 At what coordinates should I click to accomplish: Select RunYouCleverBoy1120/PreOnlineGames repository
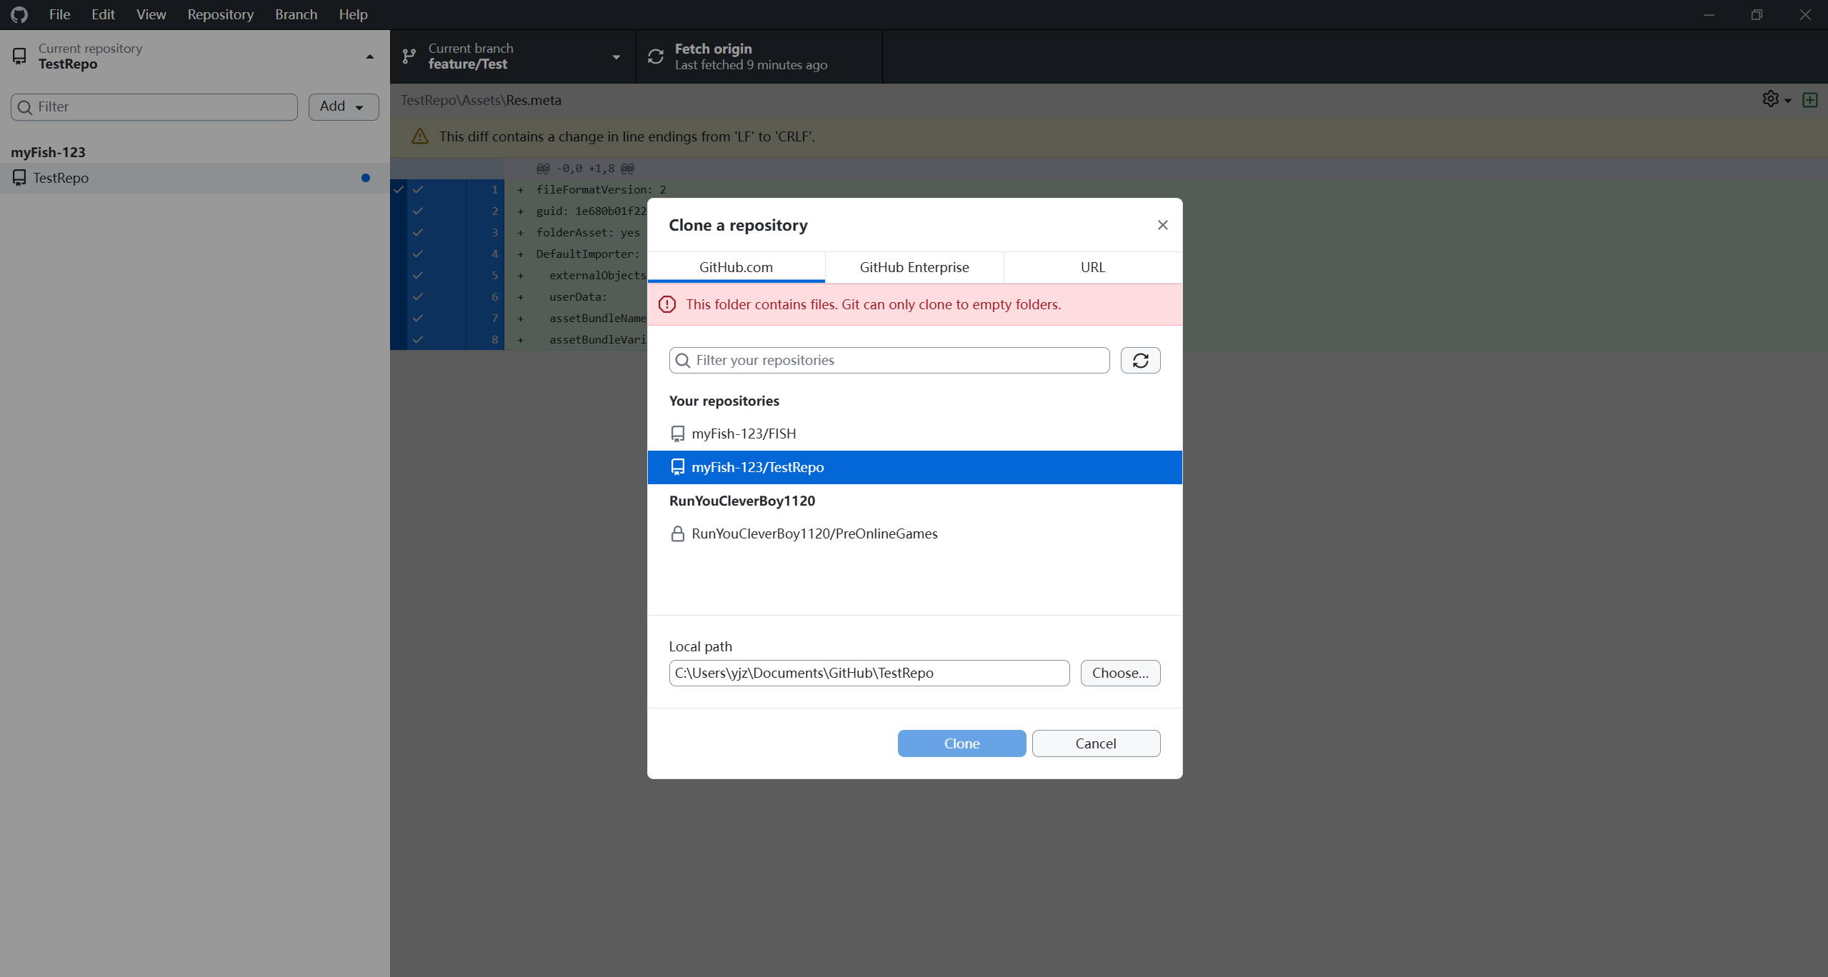[x=914, y=533]
